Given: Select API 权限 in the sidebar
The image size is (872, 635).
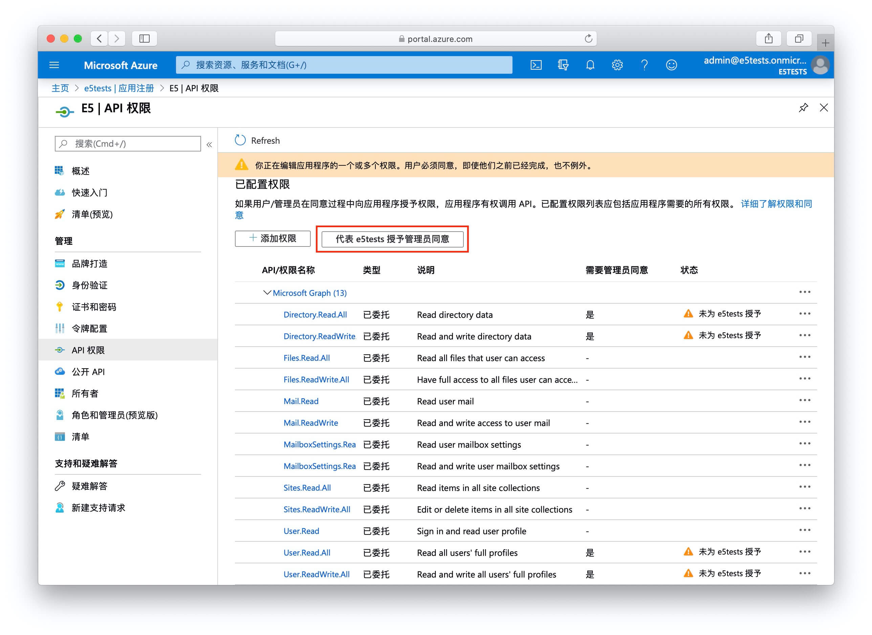Looking at the screenshot, I should pos(128,350).
